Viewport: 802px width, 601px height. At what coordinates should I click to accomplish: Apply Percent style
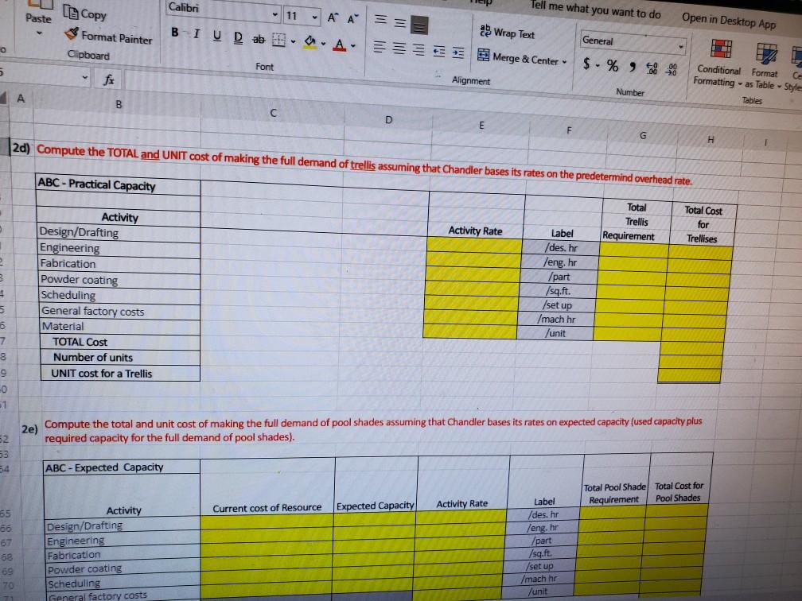(613, 66)
